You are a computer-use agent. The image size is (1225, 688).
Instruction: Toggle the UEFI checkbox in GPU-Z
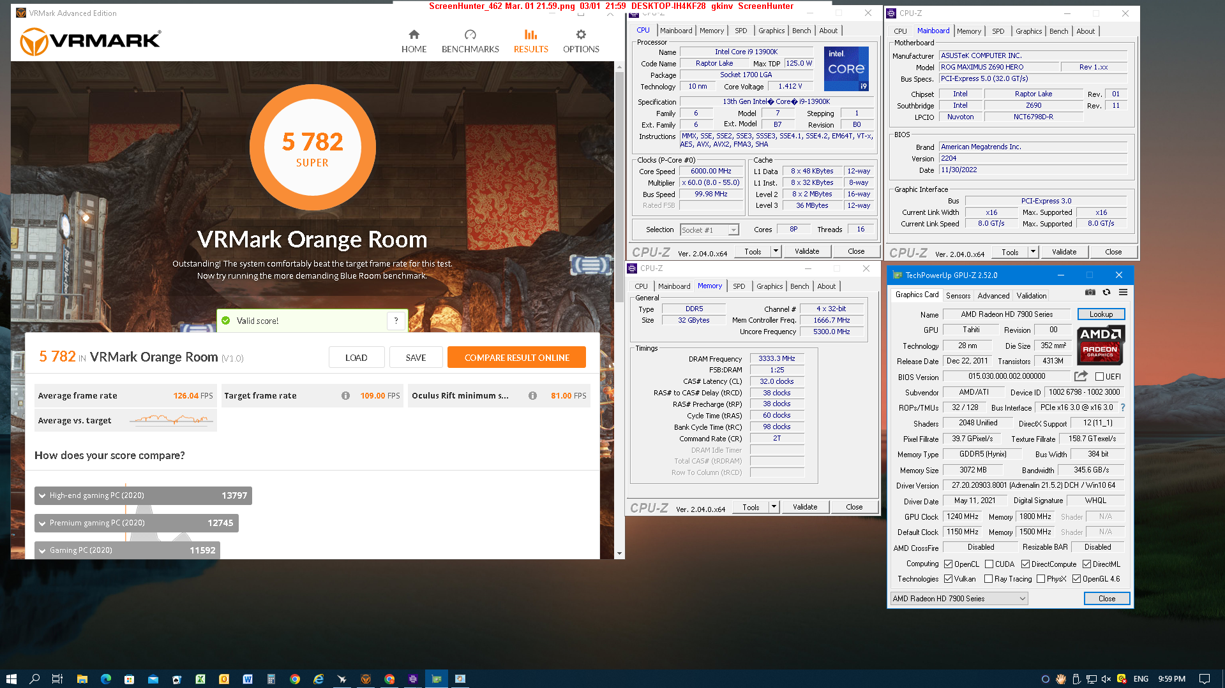(1099, 377)
